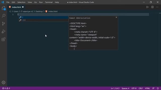Click '<body>' line in preview
The image size is (161, 90).
(73, 46)
